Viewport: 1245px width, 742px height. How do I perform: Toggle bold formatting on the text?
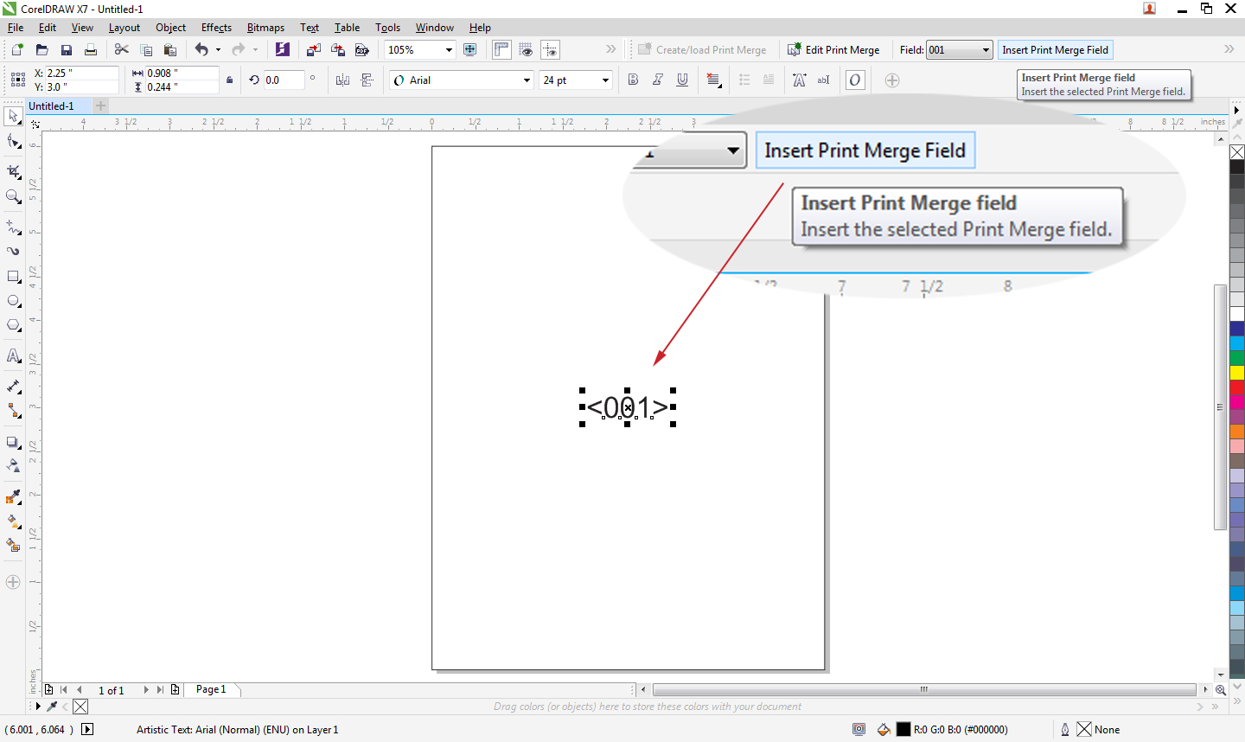[633, 80]
